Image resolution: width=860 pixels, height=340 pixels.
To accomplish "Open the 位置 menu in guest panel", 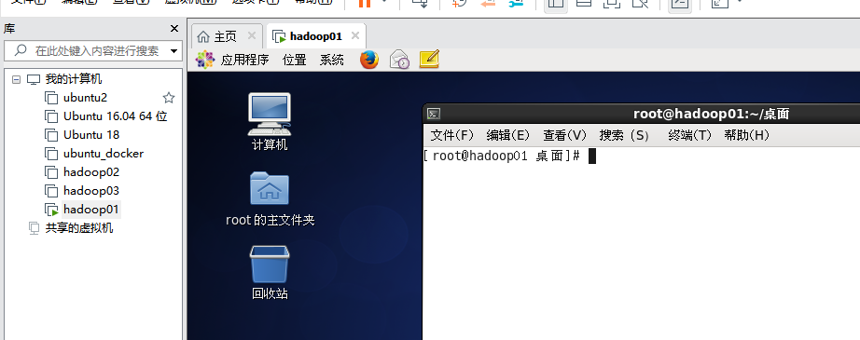I will pyautogui.click(x=295, y=60).
